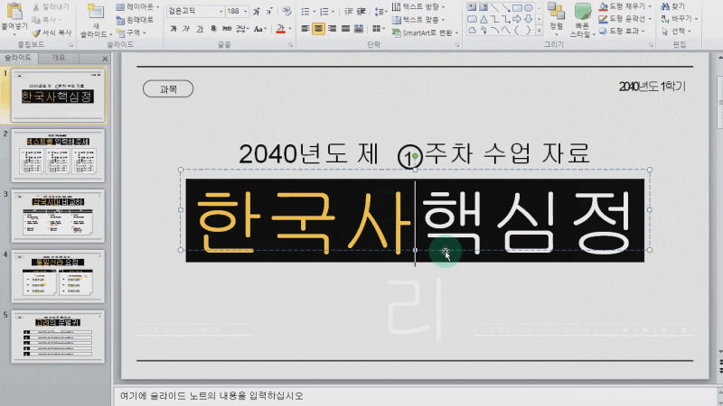Open the line spacing dropdown
Viewport: 723px width, 406px height.
coord(380,11)
